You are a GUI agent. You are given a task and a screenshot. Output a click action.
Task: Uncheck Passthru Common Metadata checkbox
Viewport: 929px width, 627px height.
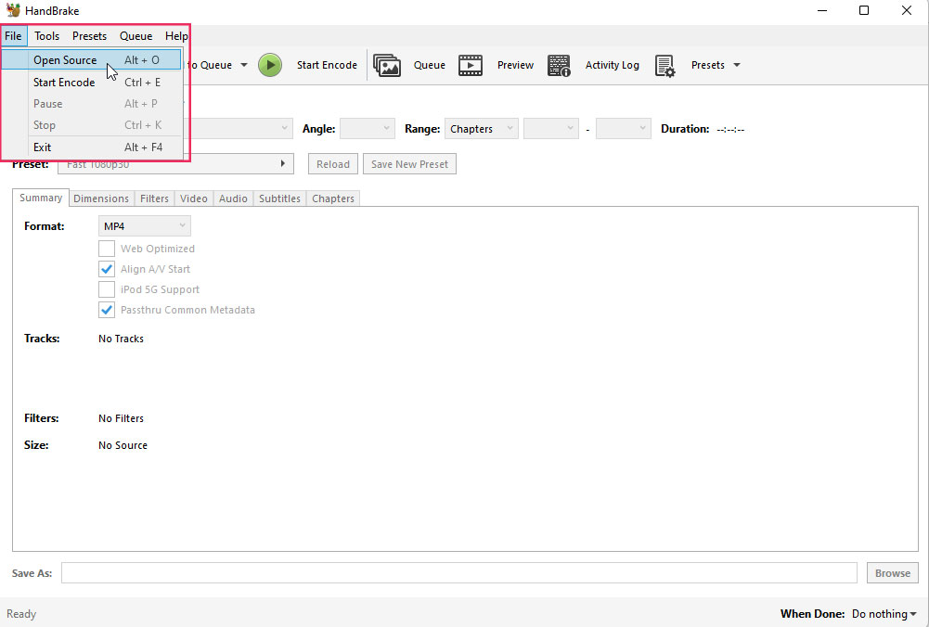point(107,310)
